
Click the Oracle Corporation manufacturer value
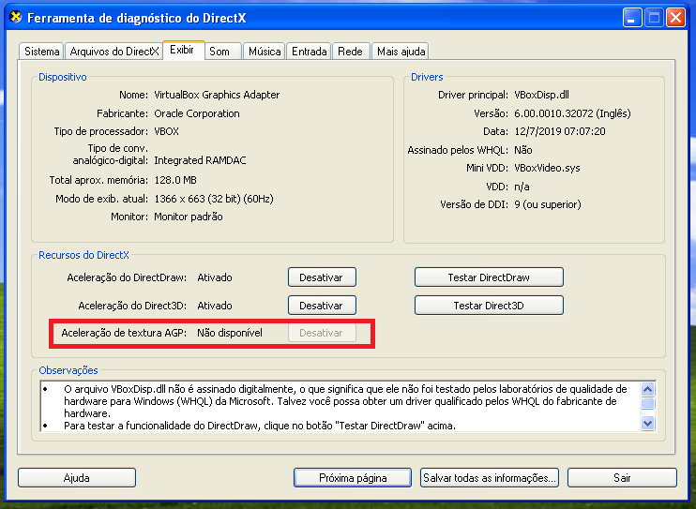[x=197, y=113]
